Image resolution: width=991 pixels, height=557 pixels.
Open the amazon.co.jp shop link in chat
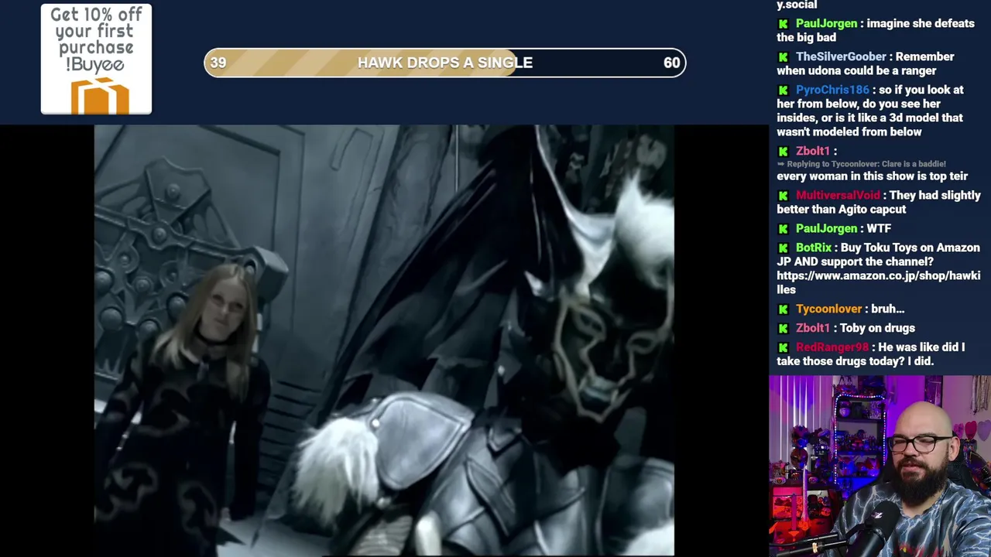point(878,282)
